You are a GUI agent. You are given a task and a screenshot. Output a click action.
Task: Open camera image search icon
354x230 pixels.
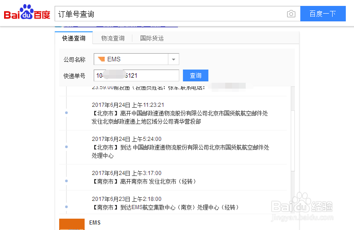(x=291, y=14)
